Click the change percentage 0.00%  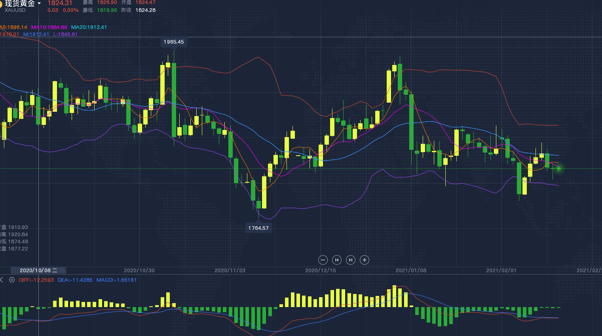pos(71,10)
